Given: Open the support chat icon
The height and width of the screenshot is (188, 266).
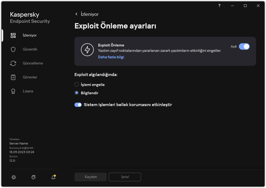Looking at the screenshot, I should point(33,177).
